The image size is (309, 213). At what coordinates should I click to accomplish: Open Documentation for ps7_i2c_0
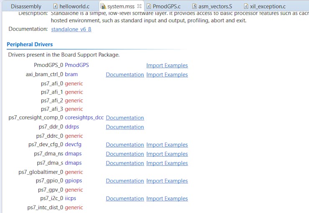click(125, 199)
